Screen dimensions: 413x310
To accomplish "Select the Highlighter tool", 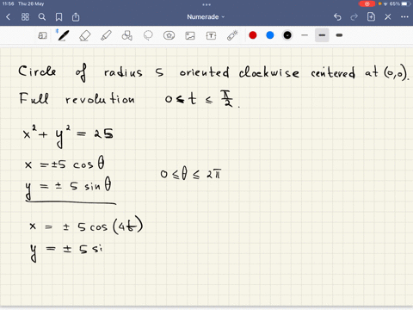I will click(x=106, y=35).
